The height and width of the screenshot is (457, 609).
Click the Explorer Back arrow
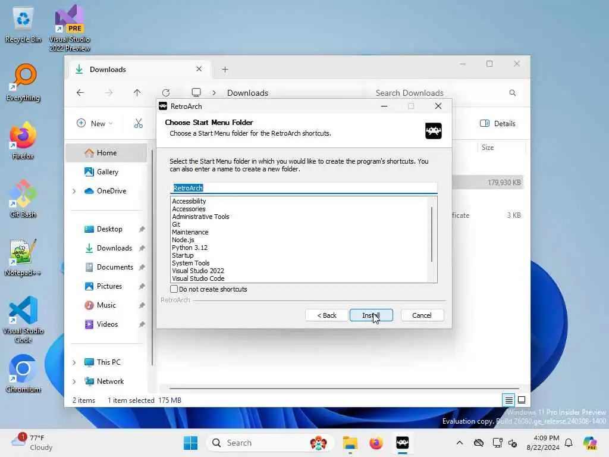pyautogui.click(x=80, y=92)
